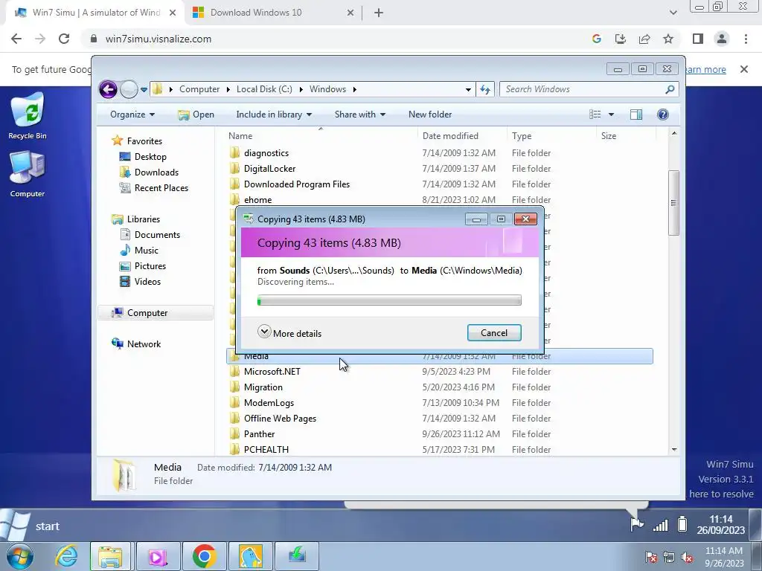762x571 pixels.
Task: Toggle the preview pane
Action: coord(636,114)
